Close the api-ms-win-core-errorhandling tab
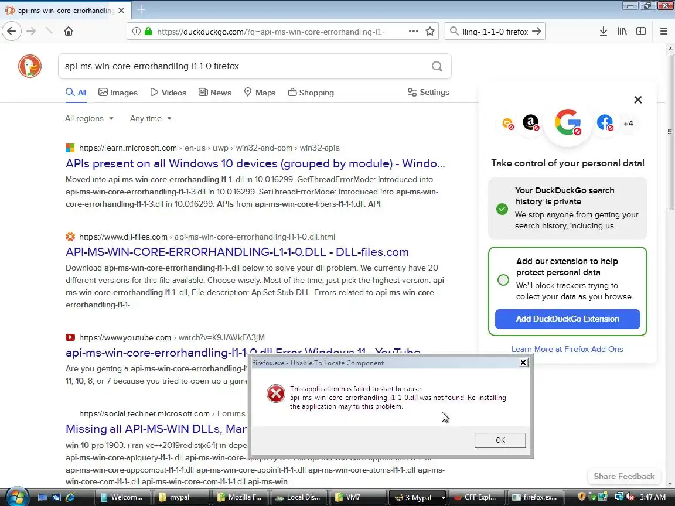Image resolution: width=675 pixels, height=506 pixels. (x=121, y=11)
